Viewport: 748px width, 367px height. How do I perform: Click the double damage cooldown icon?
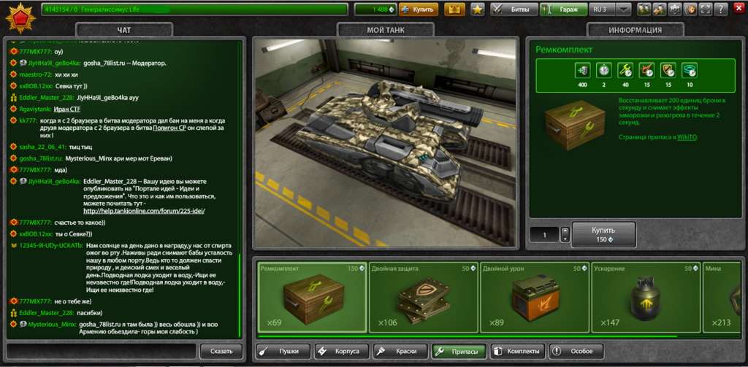(646, 71)
